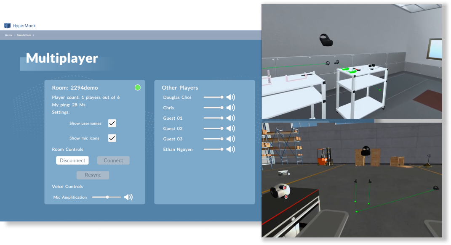Click Guest 03's speaker icon
This screenshot has width=451, height=245.
click(230, 139)
